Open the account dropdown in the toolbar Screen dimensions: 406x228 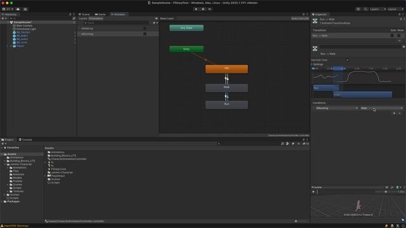[x=8, y=9]
